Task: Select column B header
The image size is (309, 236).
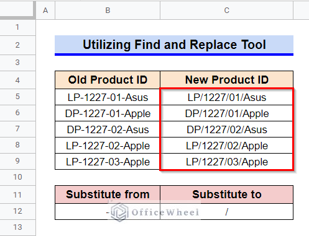Action: click(108, 11)
